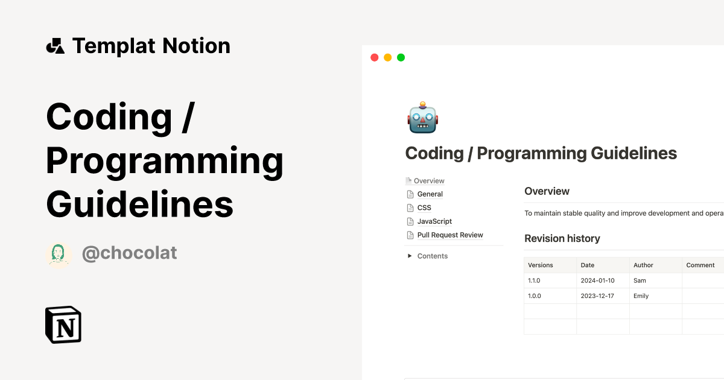Open the JavaScript guidelines page

[434, 221]
